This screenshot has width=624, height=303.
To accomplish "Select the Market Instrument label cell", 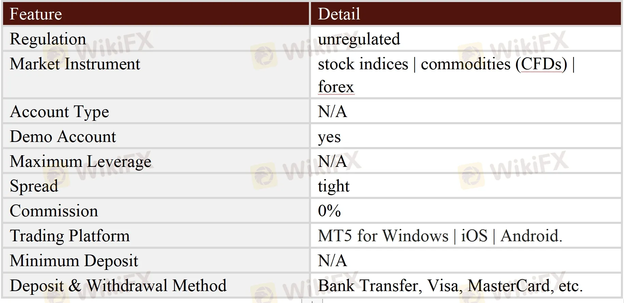I will click(x=75, y=64).
